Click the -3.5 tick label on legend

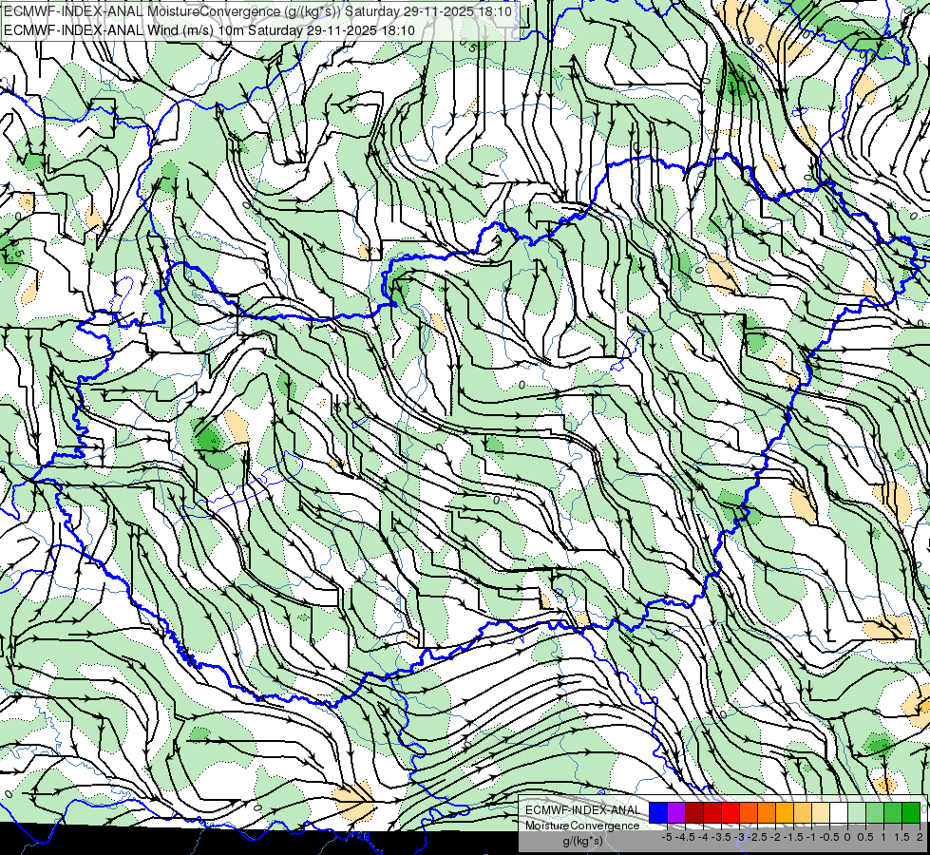tap(722, 837)
